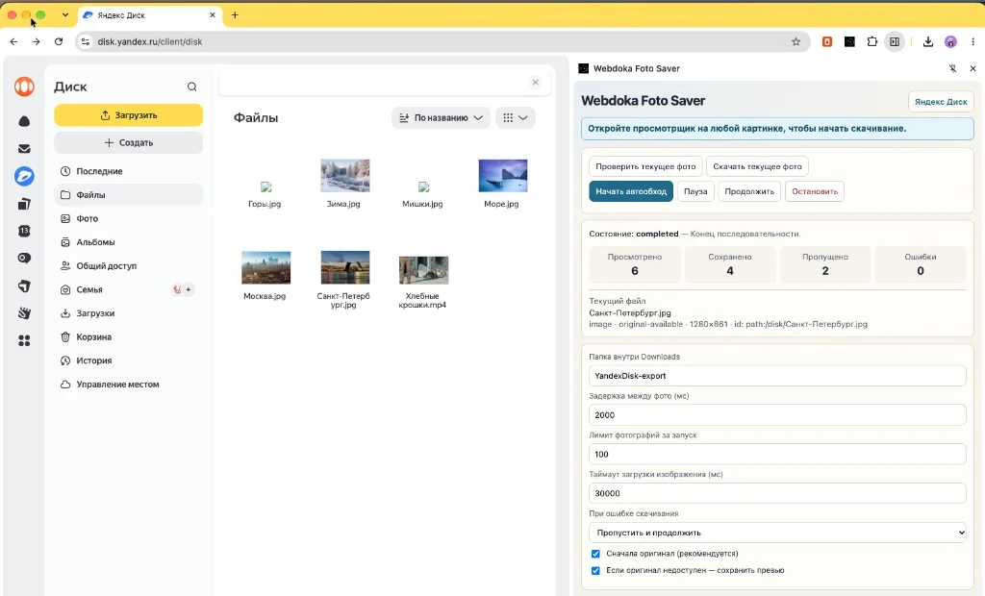Open Корзина in the sidebar
Image resolution: width=985 pixels, height=596 pixels.
(128, 336)
